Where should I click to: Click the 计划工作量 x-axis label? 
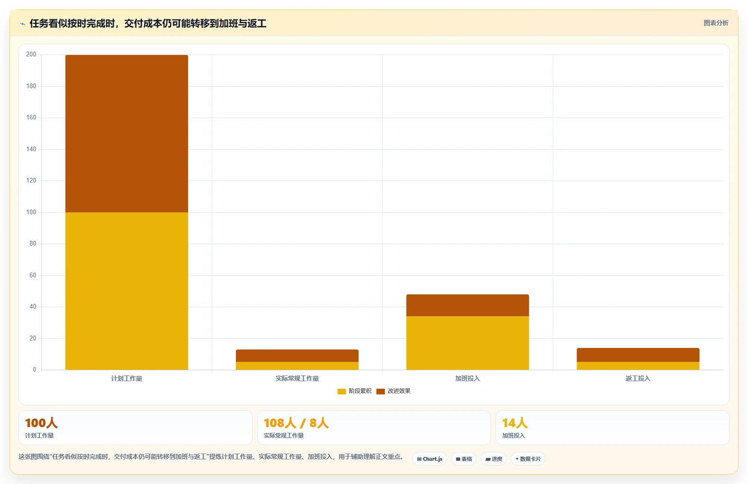point(126,378)
